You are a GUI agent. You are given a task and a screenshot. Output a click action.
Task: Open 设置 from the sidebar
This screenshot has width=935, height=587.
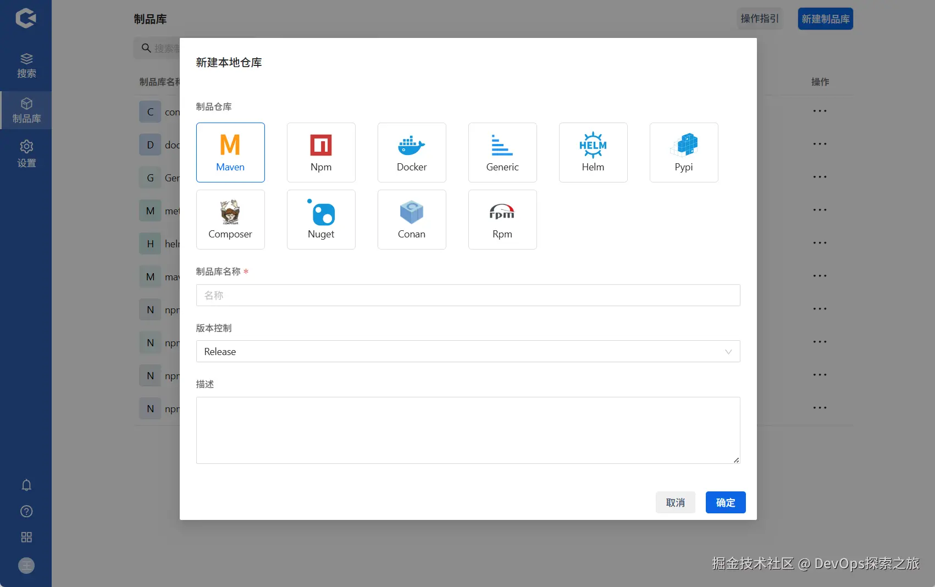26,154
